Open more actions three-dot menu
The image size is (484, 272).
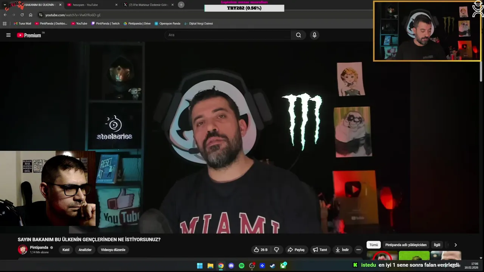coord(358,250)
